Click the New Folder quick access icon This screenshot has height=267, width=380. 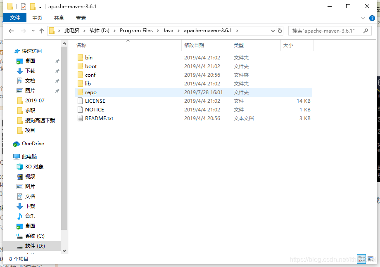click(x=33, y=7)
